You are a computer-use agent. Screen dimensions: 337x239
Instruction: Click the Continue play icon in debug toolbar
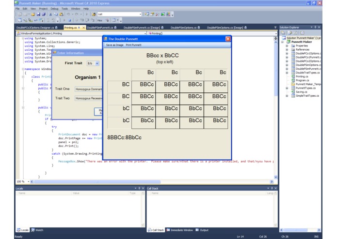click(64, 20)
